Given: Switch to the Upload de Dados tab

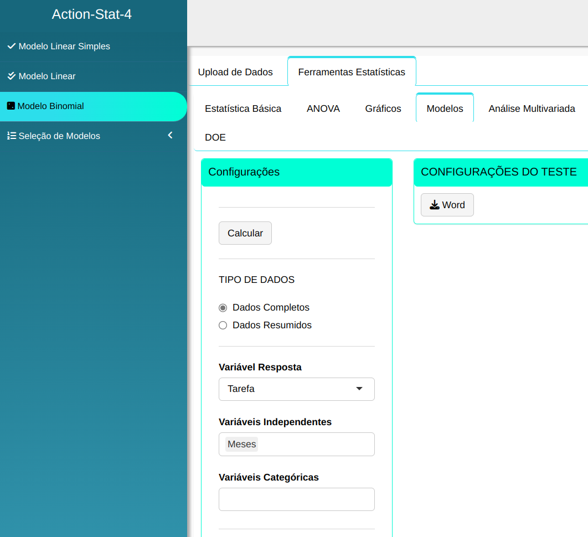Looking at the screenshot, I should 235,72.
